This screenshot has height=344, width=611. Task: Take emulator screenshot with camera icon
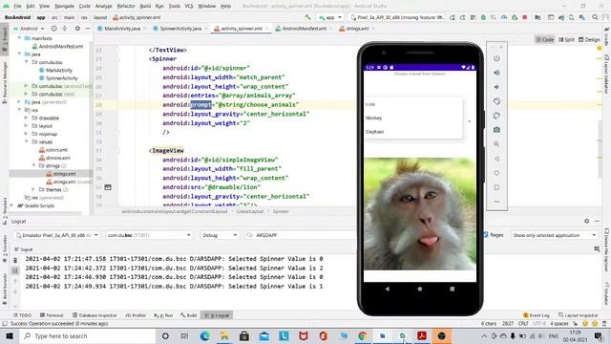pyautogui.click(x=496, y=130)
